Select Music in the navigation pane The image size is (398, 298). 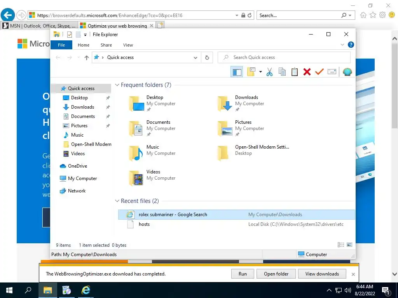(x=77, y=135)
